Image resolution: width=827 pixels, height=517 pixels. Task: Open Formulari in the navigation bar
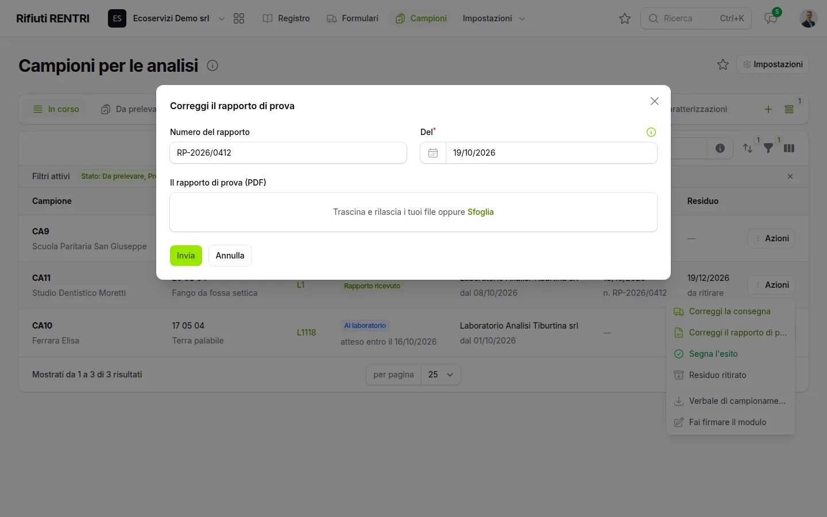(353, 18)
